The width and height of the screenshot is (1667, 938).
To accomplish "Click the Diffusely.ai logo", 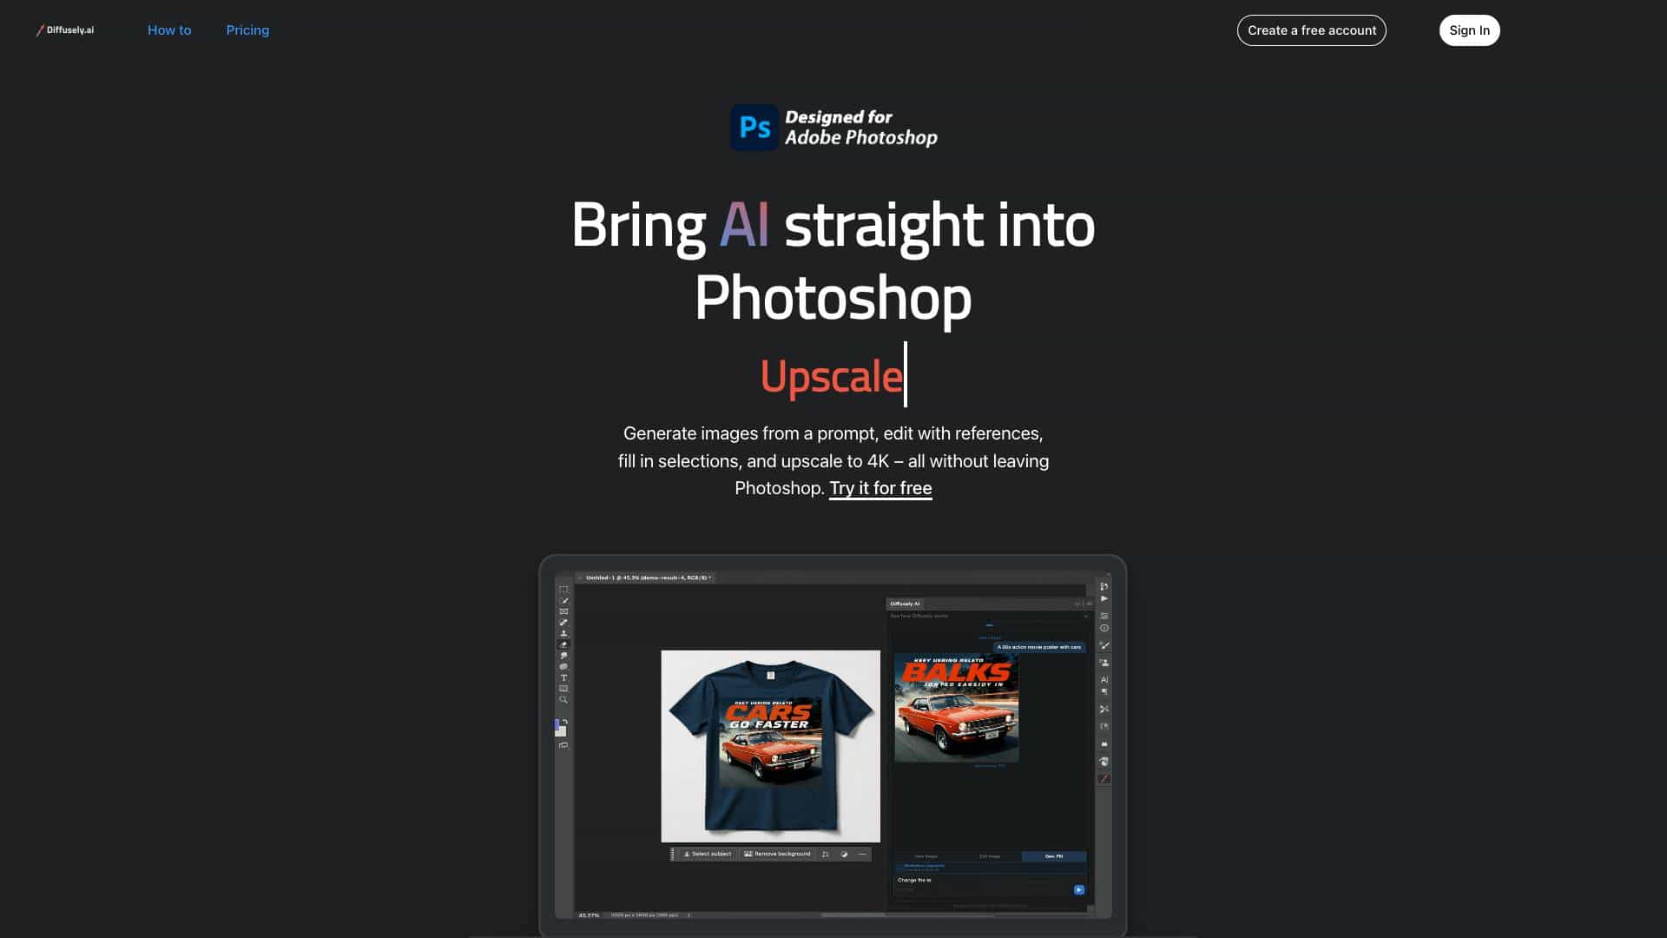I will 65,30.
